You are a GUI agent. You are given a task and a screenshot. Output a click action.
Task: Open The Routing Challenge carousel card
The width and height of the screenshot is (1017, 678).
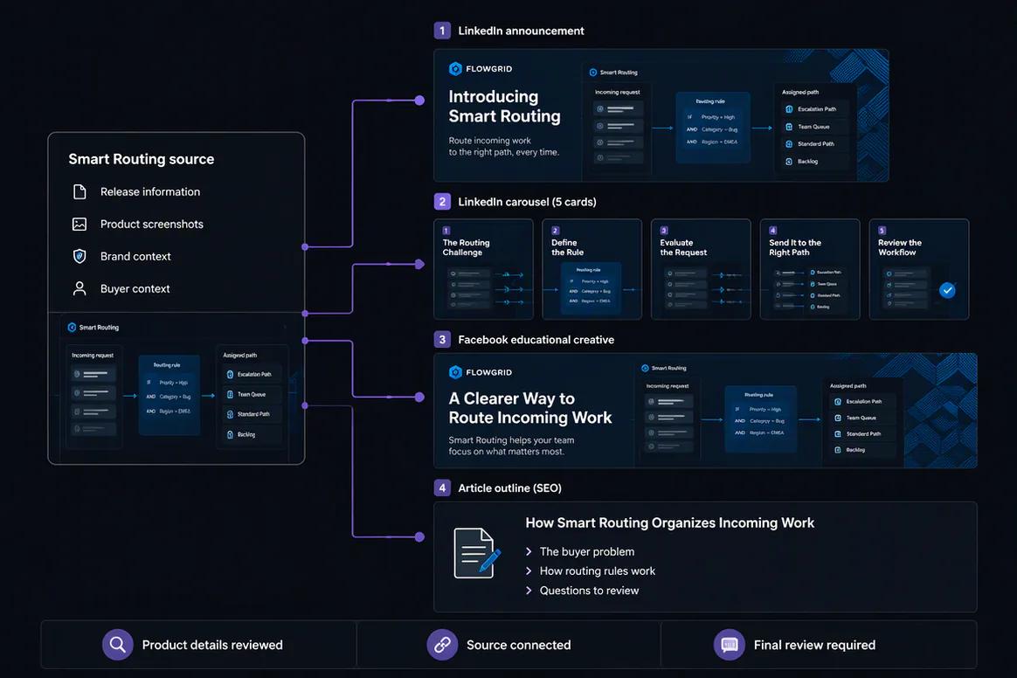[x=483, y=269]
